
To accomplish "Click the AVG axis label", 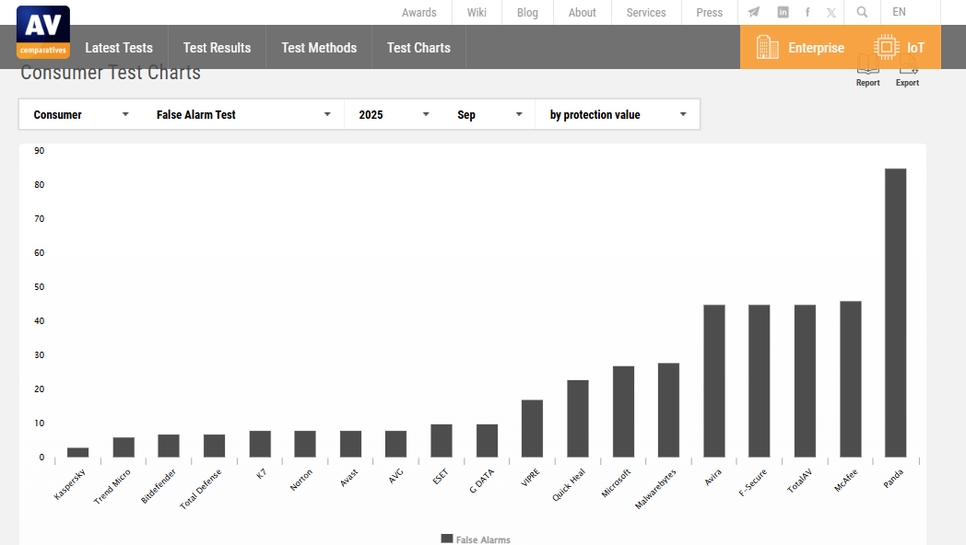I will pyautogui.click(x=396, y=475).
